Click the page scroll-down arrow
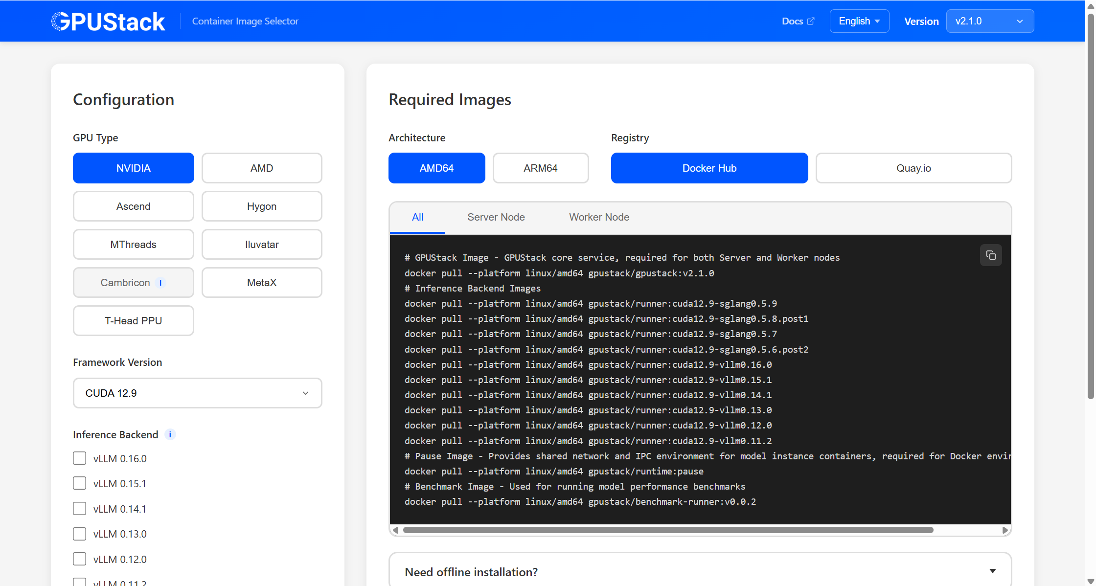 (1090, 581)
